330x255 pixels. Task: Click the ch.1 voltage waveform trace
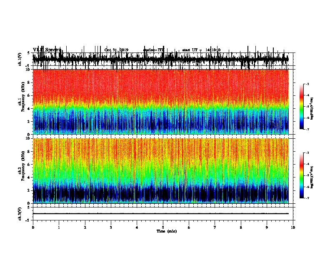pos(161,59)
